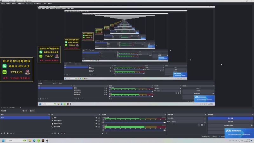This screenshot has width=254, height=143.
Task: Click the Start Recording button
Action: pos(231,122)
